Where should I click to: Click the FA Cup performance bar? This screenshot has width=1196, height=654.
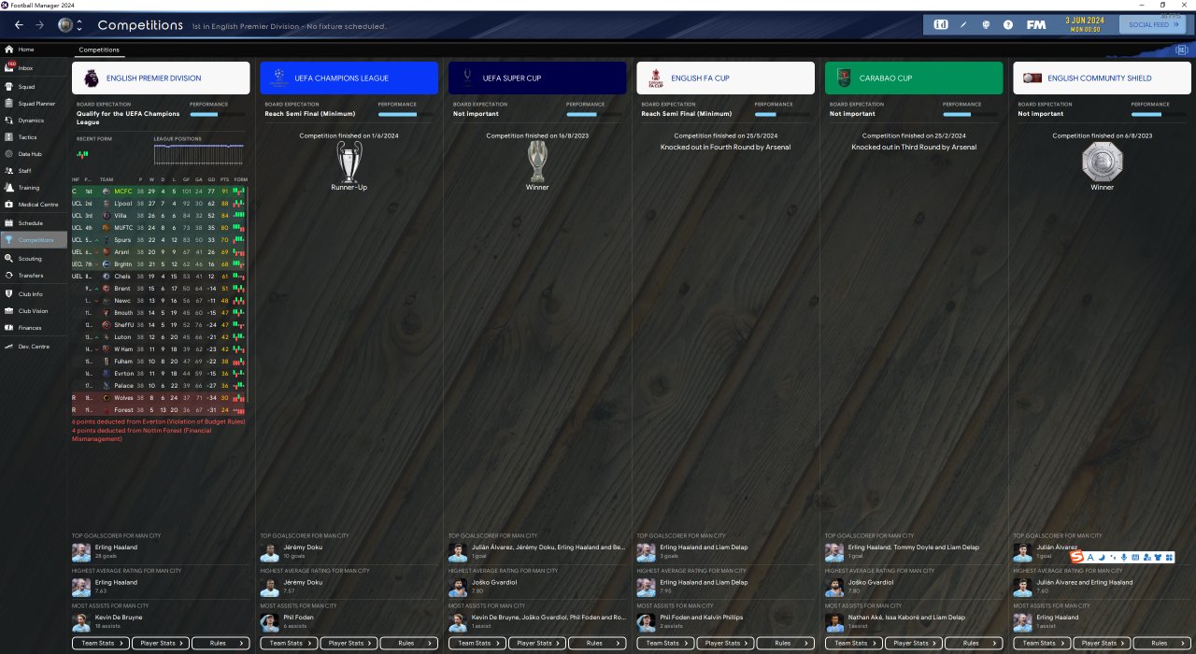pyautogui.click(x=783, y=114)
